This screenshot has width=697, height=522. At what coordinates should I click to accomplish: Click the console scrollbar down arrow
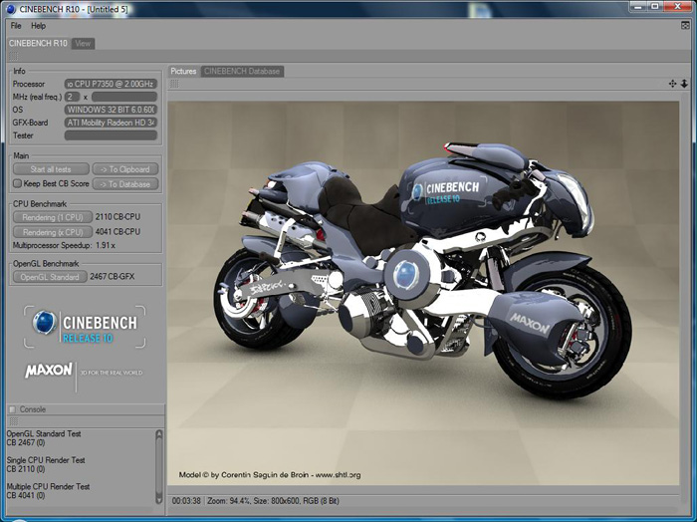[x=159, y=499]
